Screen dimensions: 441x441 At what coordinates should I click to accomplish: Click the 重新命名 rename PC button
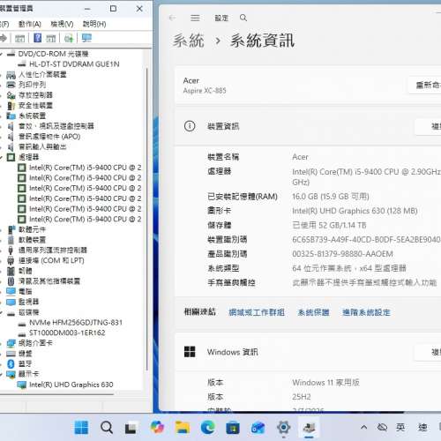click(x=425, y=86)
